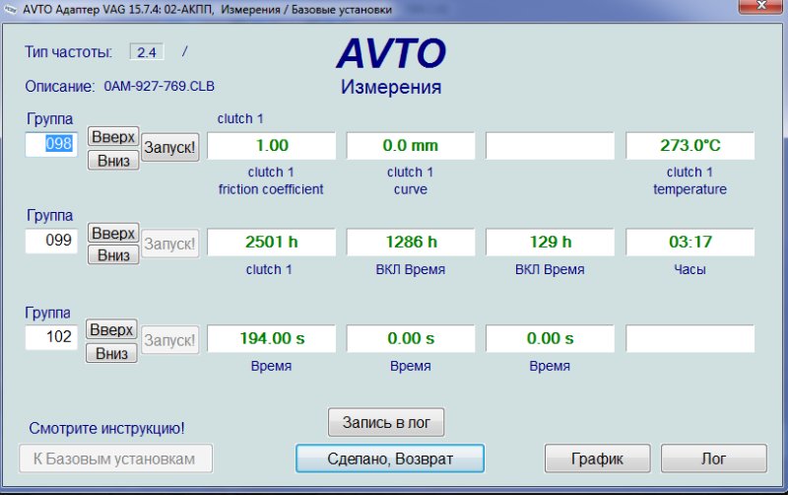Screen dimensions: 788x495
Task: Click the 194.00 s time value
Action: pyautogui.click(x=272, y=338)
